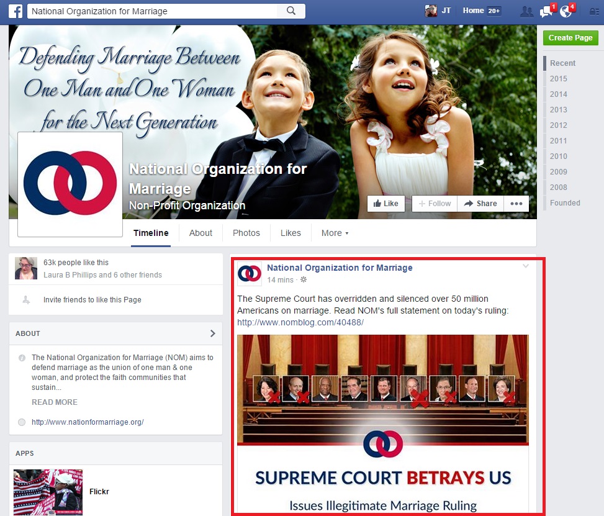
Task: Click the JT profile name link
Action: 446,11
